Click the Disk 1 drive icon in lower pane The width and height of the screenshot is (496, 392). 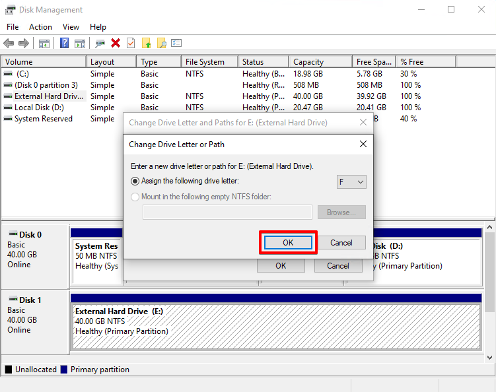[x=13, y=299]
